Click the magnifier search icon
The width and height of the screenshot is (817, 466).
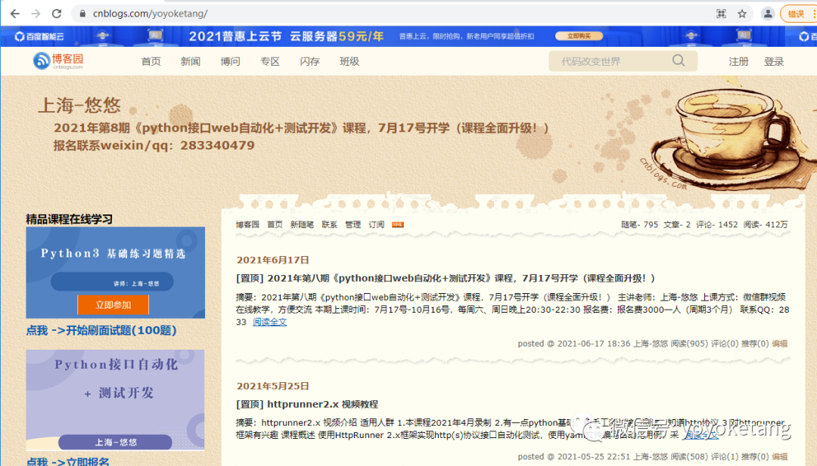(x=679, y=61)
